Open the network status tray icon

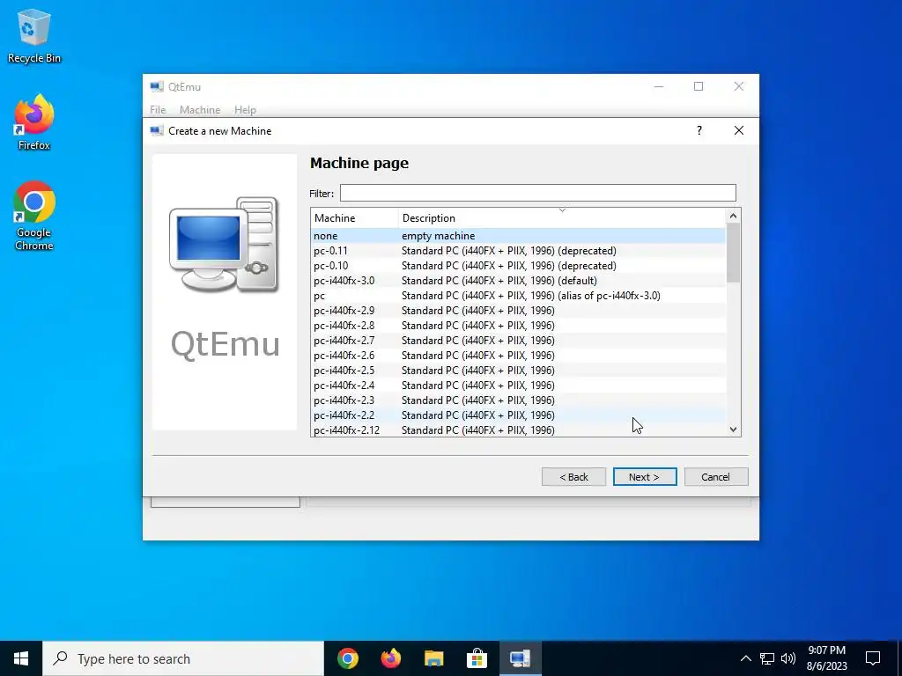pyautogui.click(x=767, y=658)
